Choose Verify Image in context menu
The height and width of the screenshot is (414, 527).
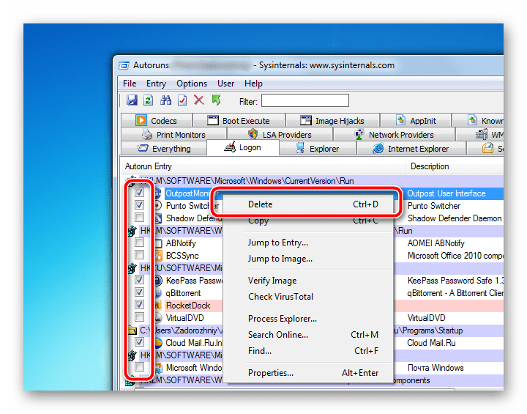pos(308,281)
